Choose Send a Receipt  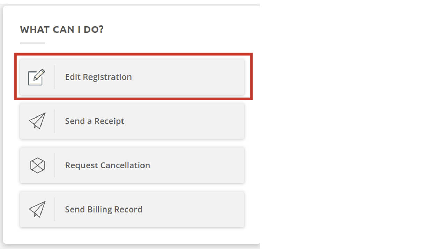132,121
